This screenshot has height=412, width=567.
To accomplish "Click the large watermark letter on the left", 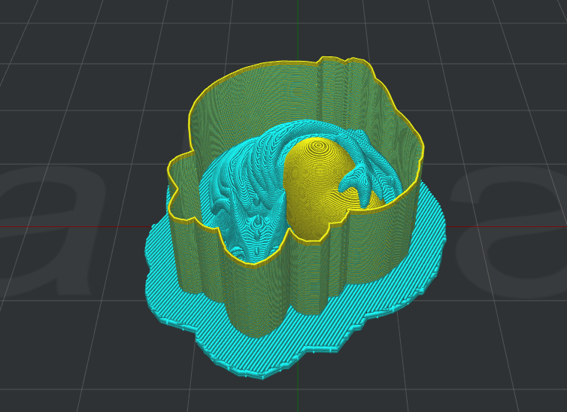I will (x=45, y=233).
